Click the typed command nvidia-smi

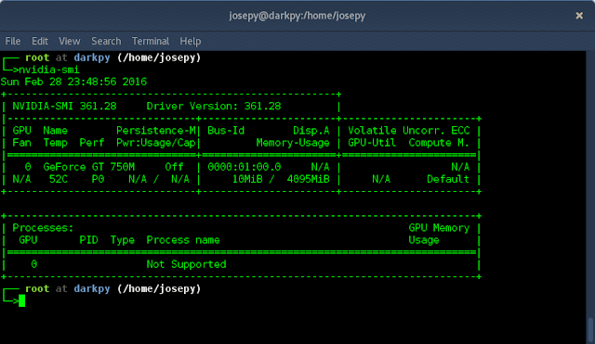pyautogui.click(x=49, y=70)
